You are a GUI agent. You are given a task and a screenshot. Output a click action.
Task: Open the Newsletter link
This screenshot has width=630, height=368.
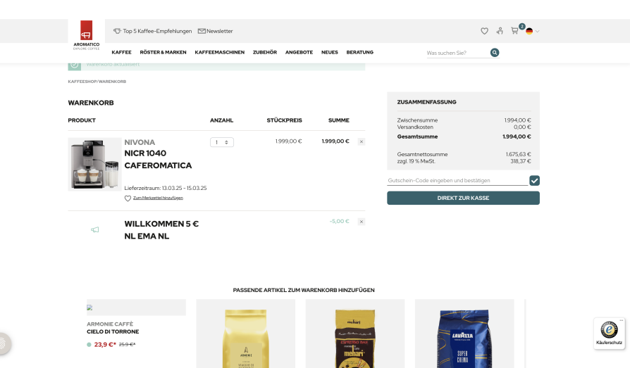tap(219, 31)
